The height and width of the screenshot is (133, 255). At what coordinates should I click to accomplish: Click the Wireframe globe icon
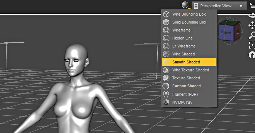point(166,30)
